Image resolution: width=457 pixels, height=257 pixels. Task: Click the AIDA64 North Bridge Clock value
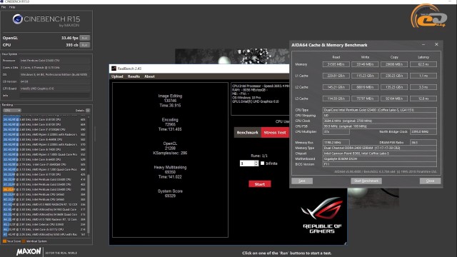tap(423, 131)
